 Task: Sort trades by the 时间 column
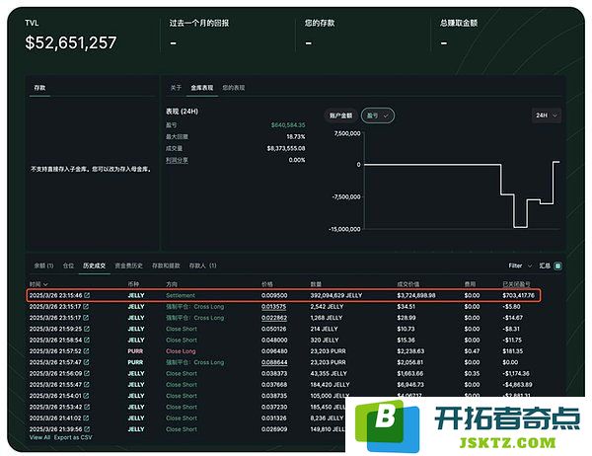pos(38,284)
